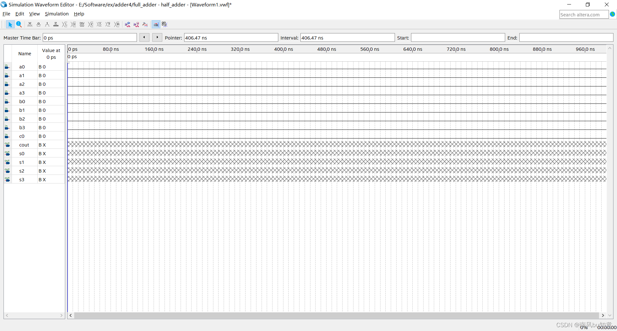The width and height of the screenshot is (617, 331).
Task: Activate the Zoom tool magnifier
Action: pos(19,24)
